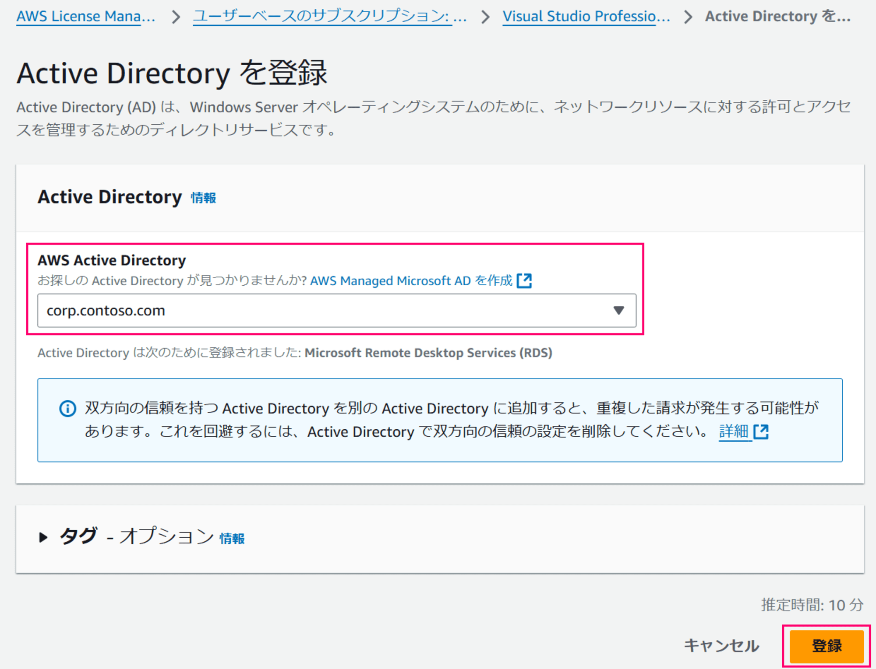
Task: Click the キャンセル button
Action: click(721, 646)
